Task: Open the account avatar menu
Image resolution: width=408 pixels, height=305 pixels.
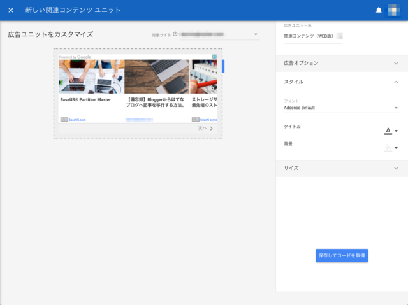Action: coord(394,10)
